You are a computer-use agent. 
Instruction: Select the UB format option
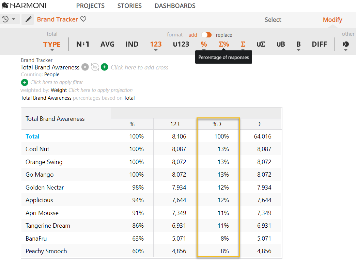coord(281,44)
